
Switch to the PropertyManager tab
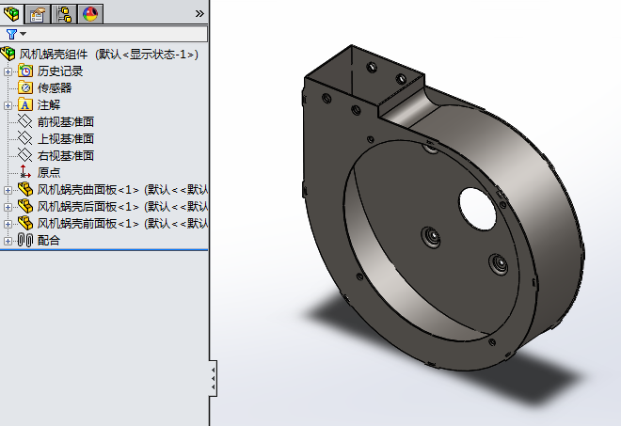coord(38,14)
